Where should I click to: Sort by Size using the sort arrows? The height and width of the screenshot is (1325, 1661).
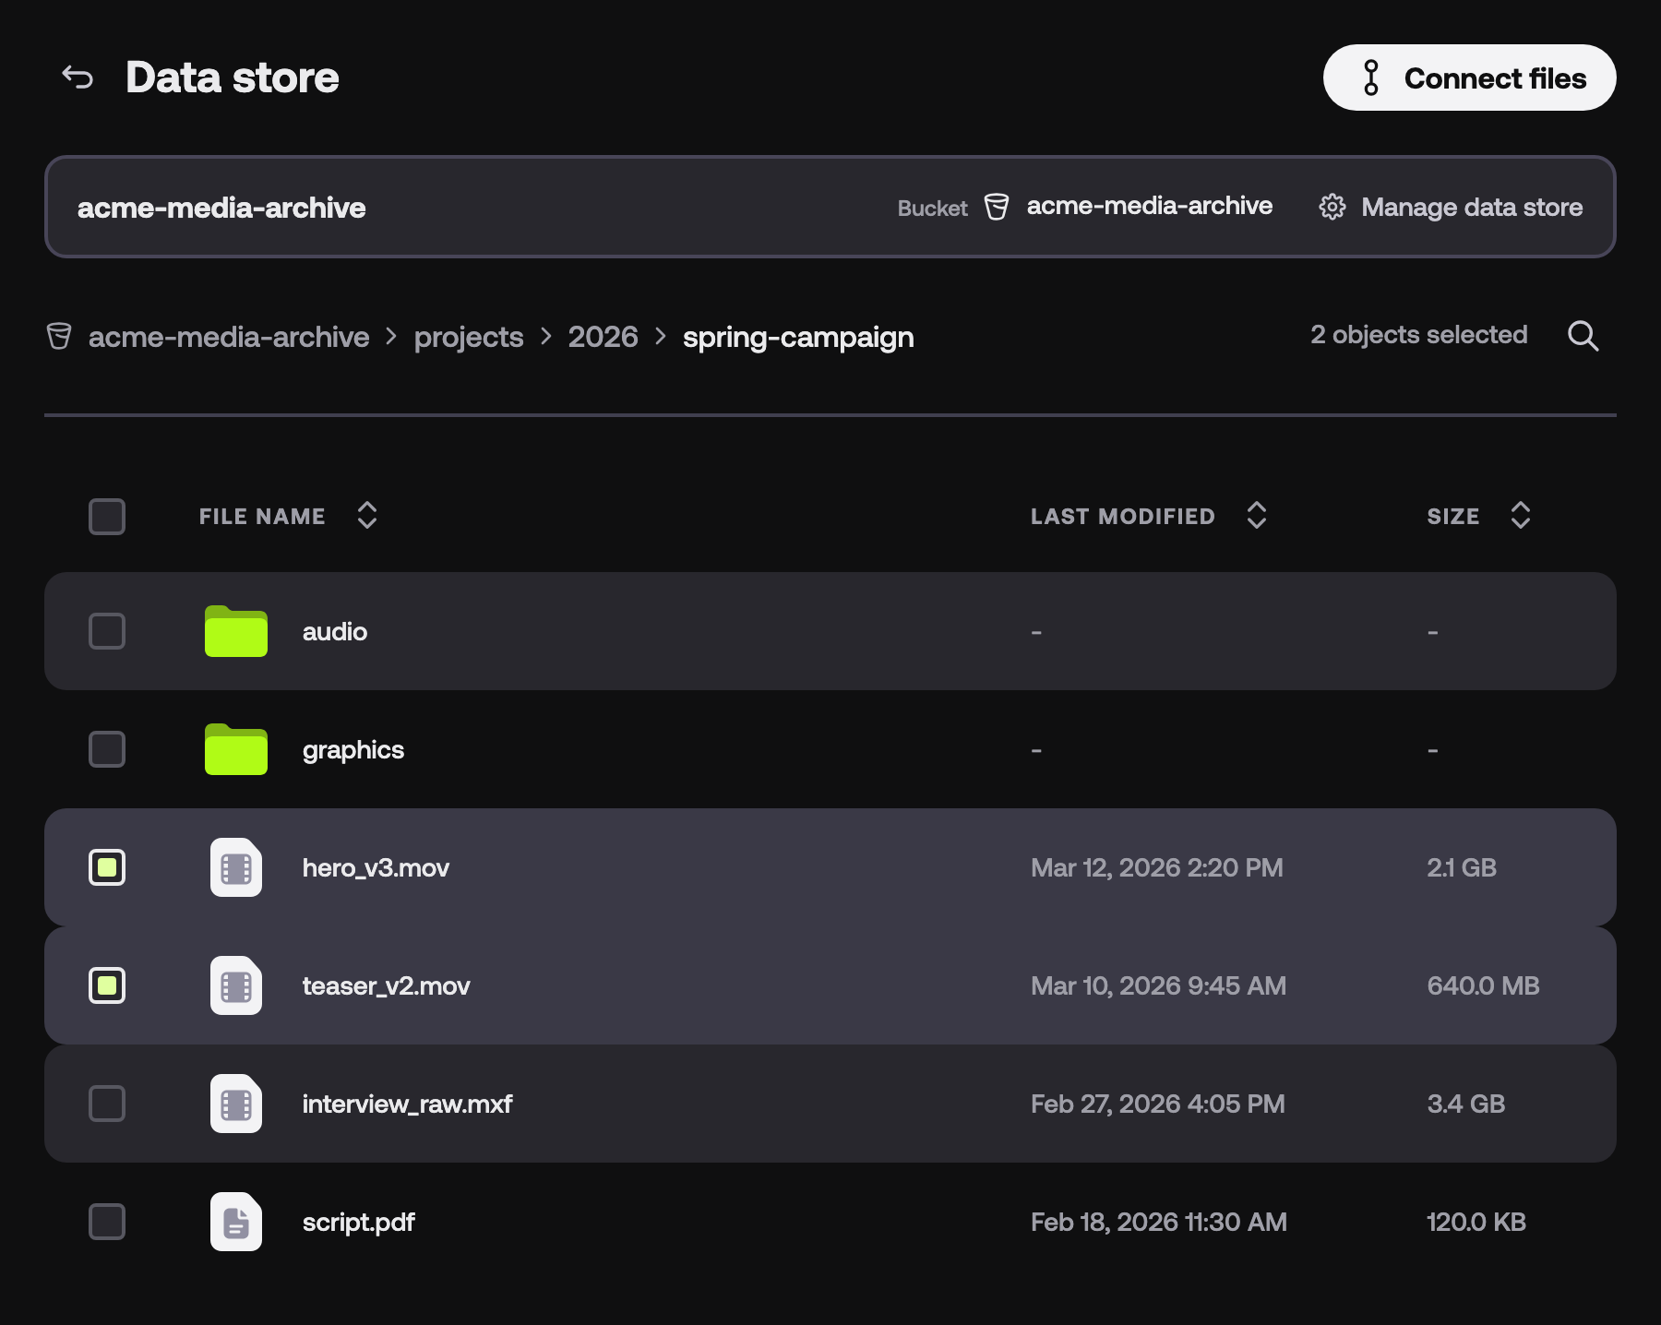click(x=1520, y=516)
